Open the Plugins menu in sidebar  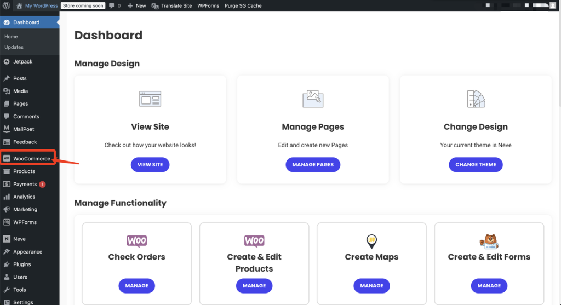click(22, 264)
